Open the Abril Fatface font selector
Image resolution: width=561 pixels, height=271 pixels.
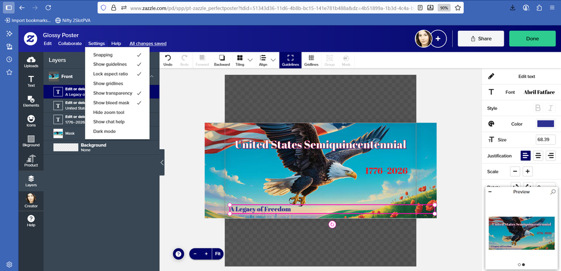coord(539,92)
